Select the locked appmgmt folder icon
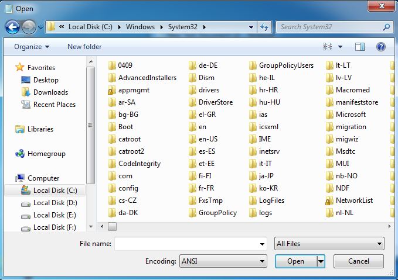The height and width of the screenshot is (280, 398). pos(112,90)
